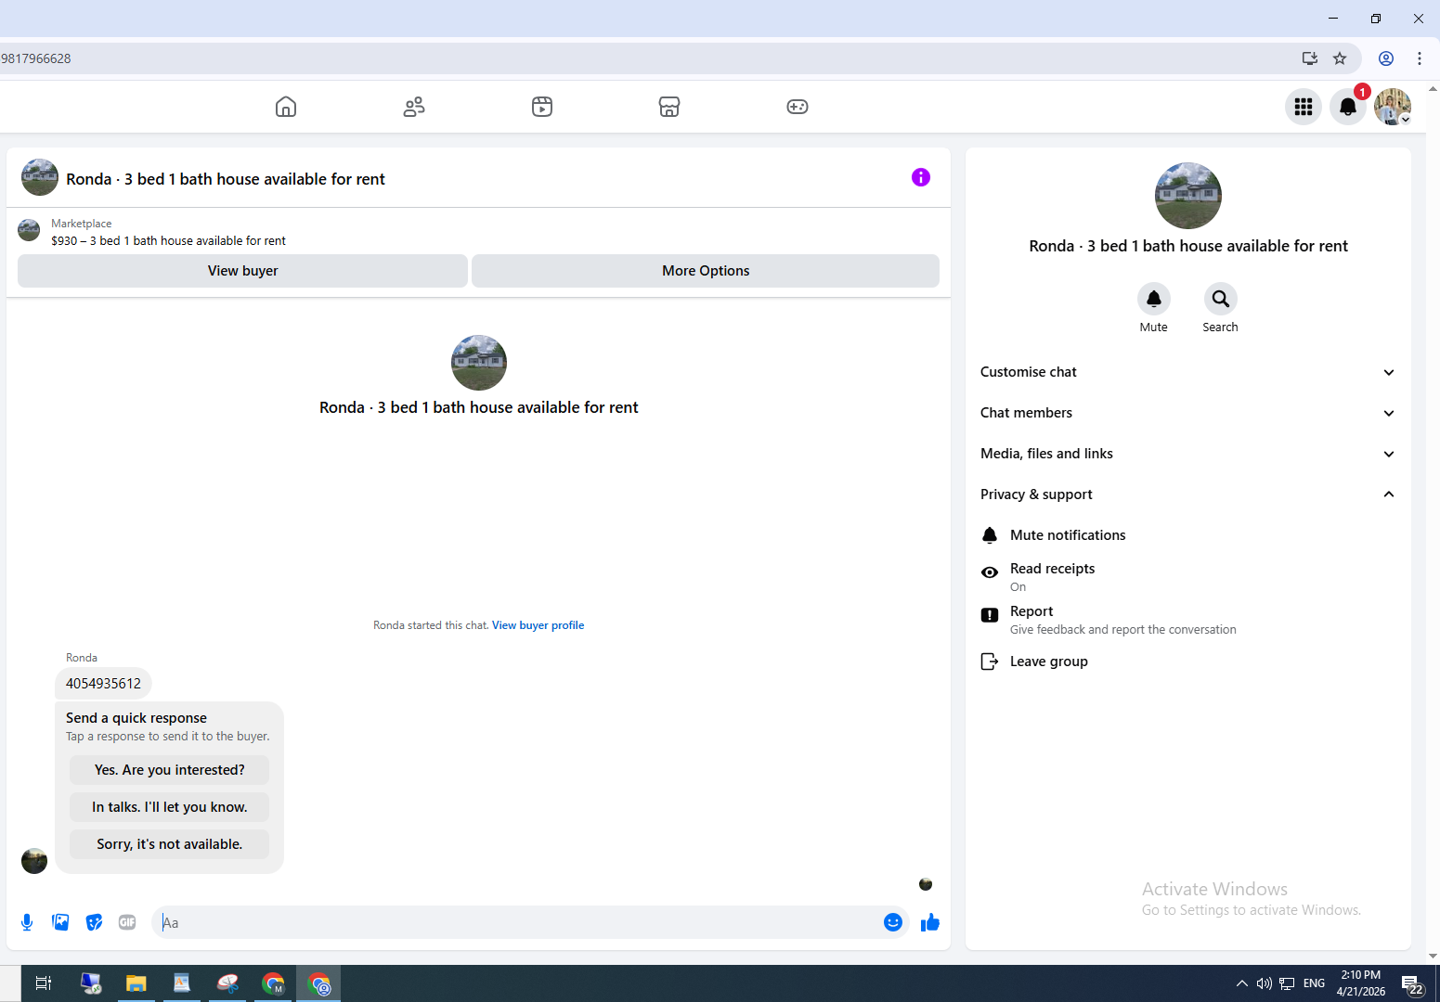
Task: Open the Video (Reels) icon in navigation
Action: [x=542, y=107]
